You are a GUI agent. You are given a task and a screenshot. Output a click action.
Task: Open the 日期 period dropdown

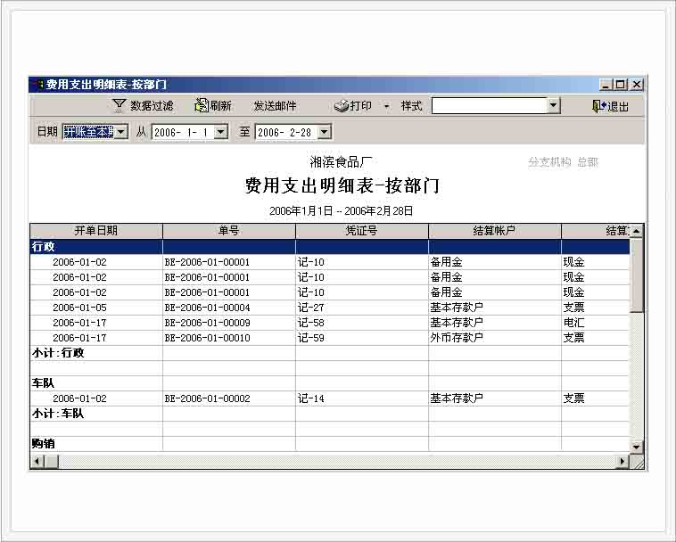[121, 132]
